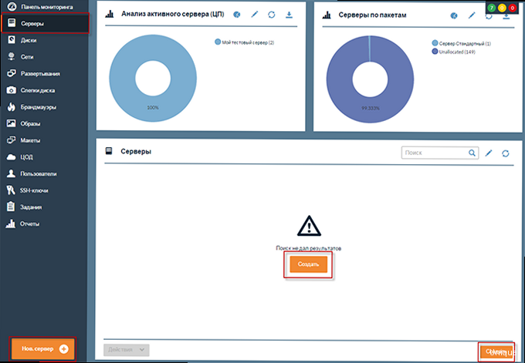
Task: Click the pencil icon in Серверы panel
Action: [x=488, y=153]
